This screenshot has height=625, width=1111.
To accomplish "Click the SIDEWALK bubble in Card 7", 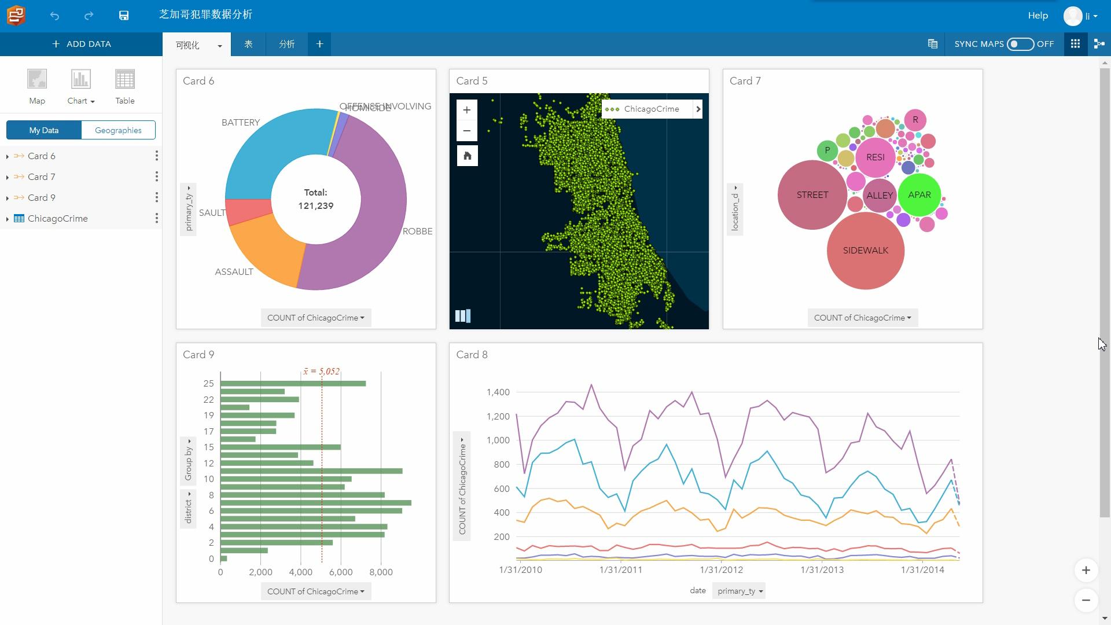I will pyautogui.click(x=865, y=251).
